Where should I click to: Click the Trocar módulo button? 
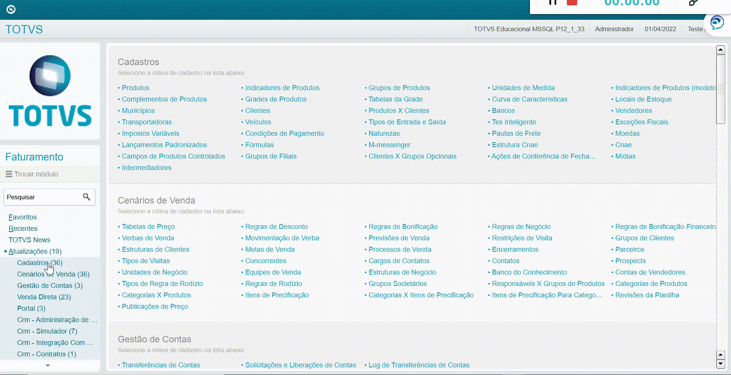coord(32,174)
